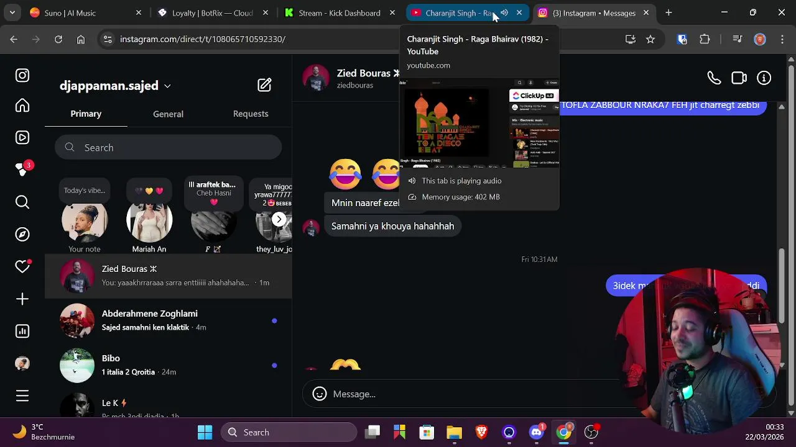Open profile avatar in Instagram sidebar
The height and width of the screenshot is (447, 796).
(x=22, y=364)
